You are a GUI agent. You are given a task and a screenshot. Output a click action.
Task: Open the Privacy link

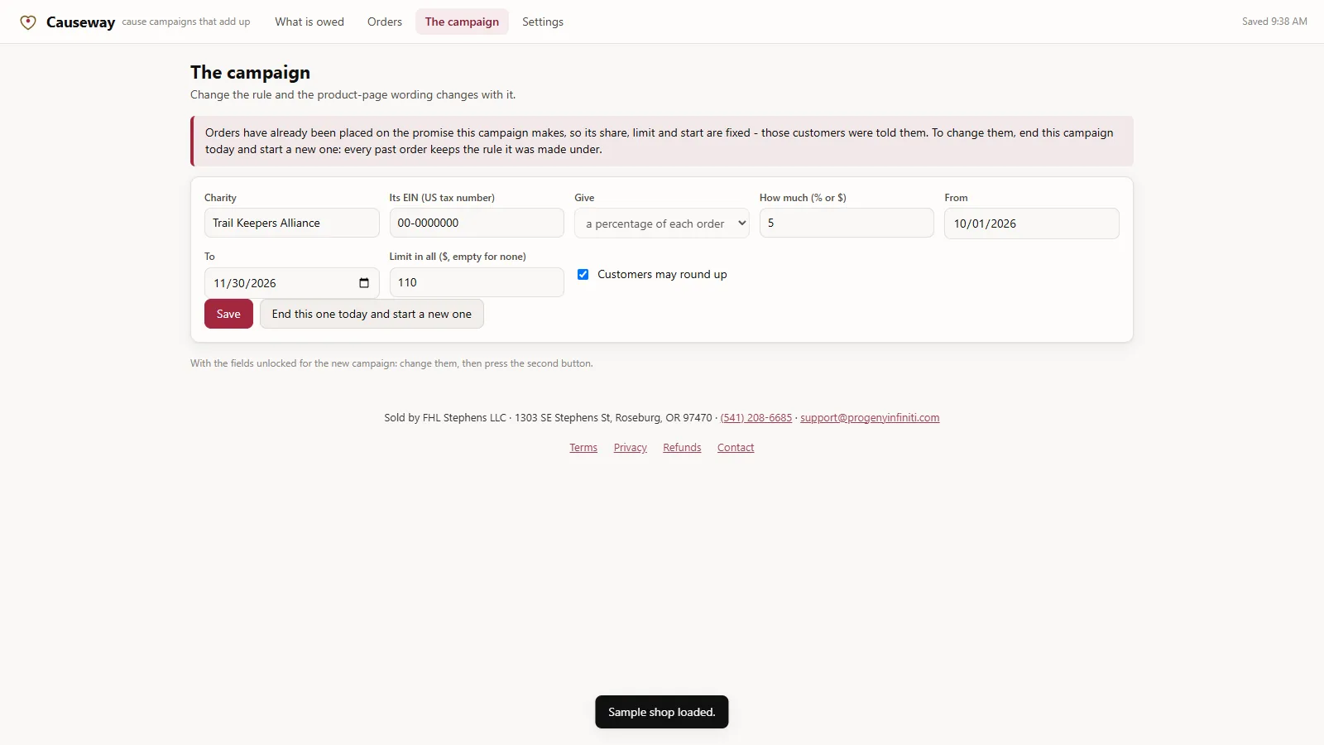[x=631, y=448]
